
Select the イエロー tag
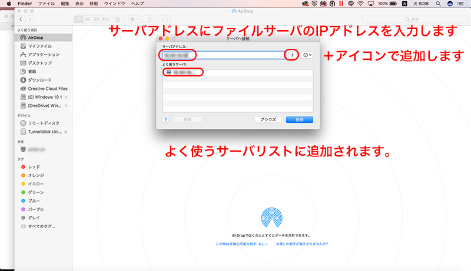[44, 184]
